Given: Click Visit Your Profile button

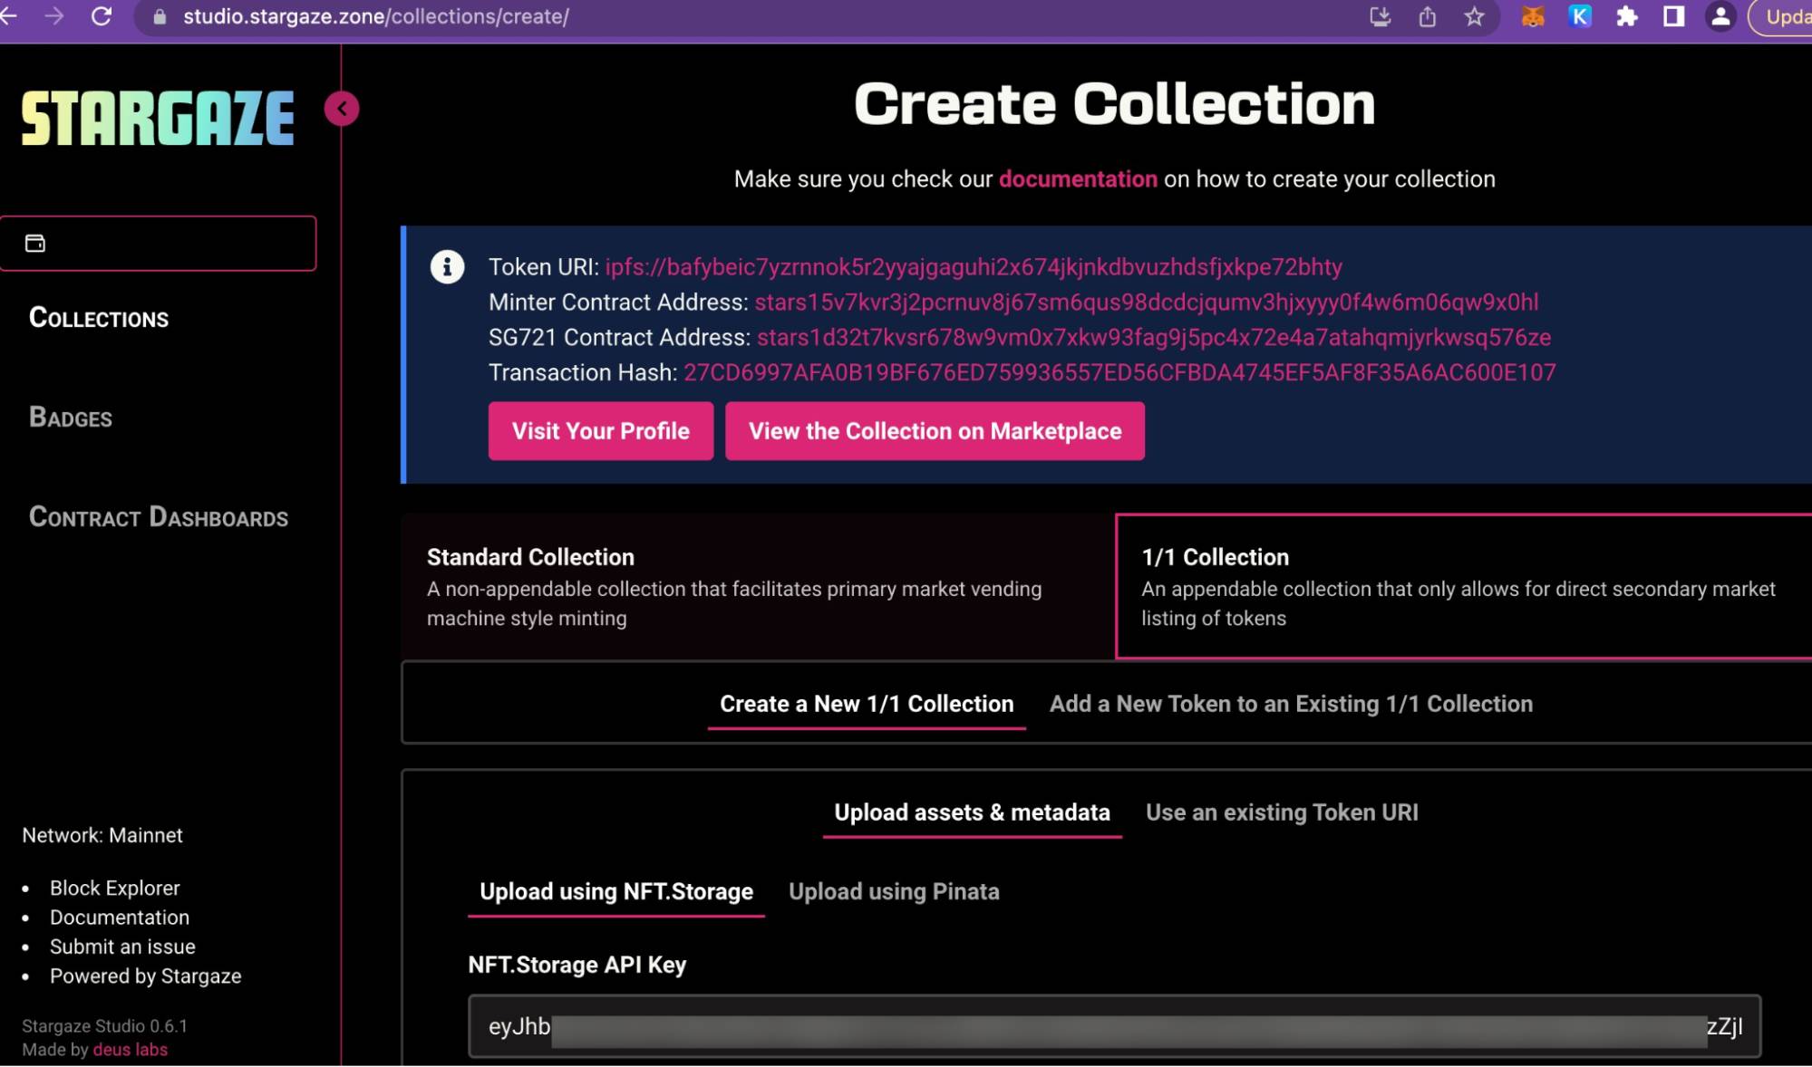Looking at the screenshot, I should [x=600, y=431].
